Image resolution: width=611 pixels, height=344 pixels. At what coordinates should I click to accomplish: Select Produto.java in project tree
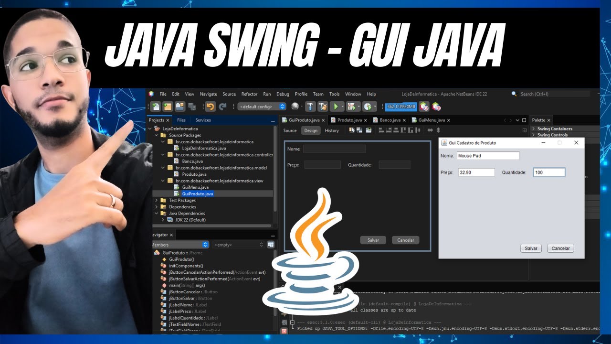194,174
